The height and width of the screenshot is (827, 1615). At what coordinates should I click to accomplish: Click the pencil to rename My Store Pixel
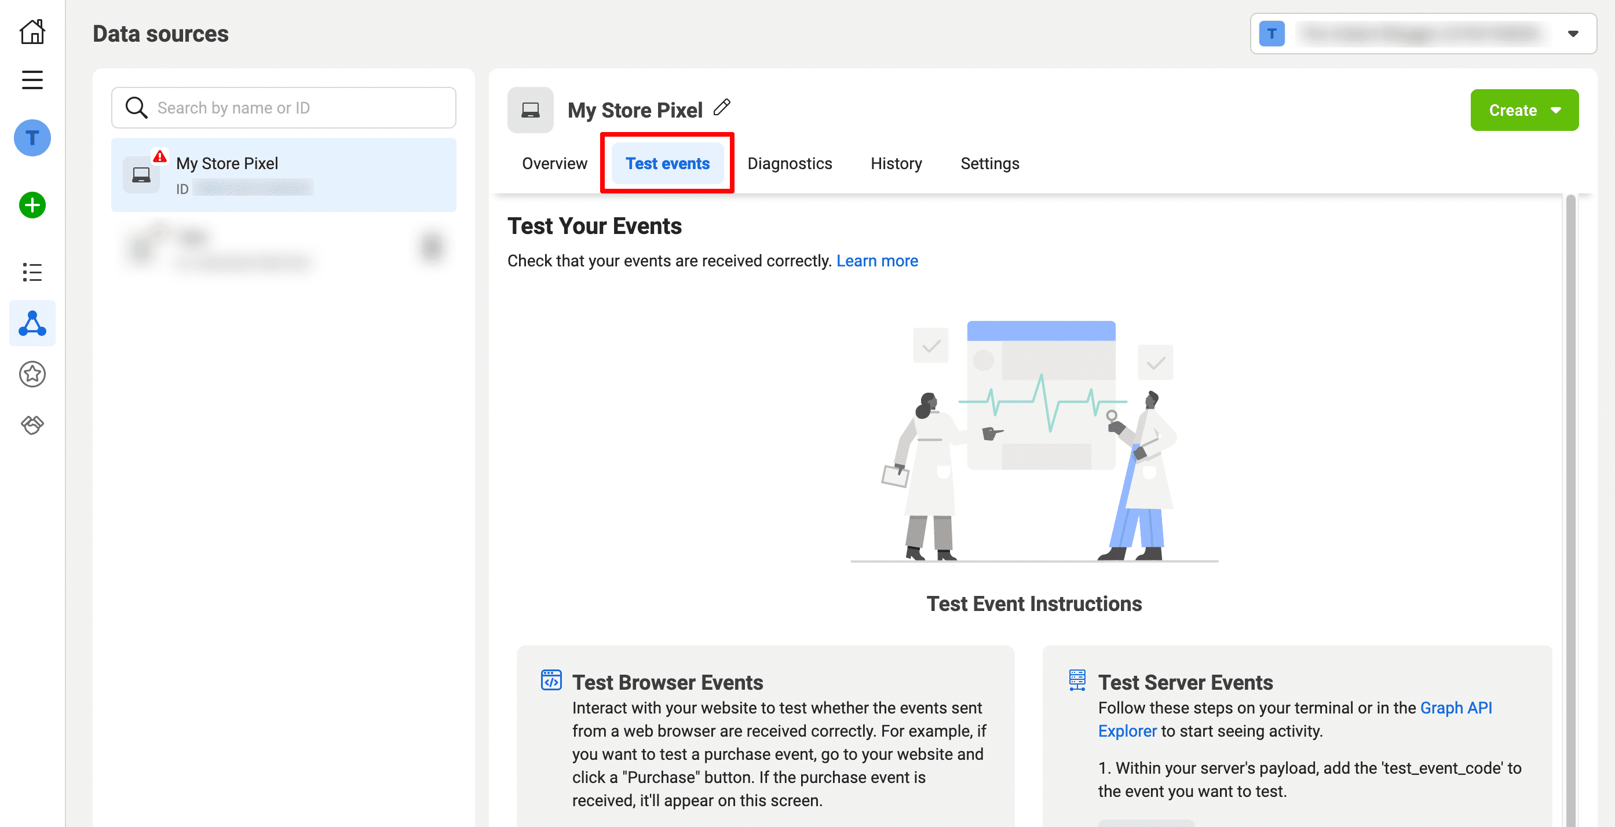722,108
